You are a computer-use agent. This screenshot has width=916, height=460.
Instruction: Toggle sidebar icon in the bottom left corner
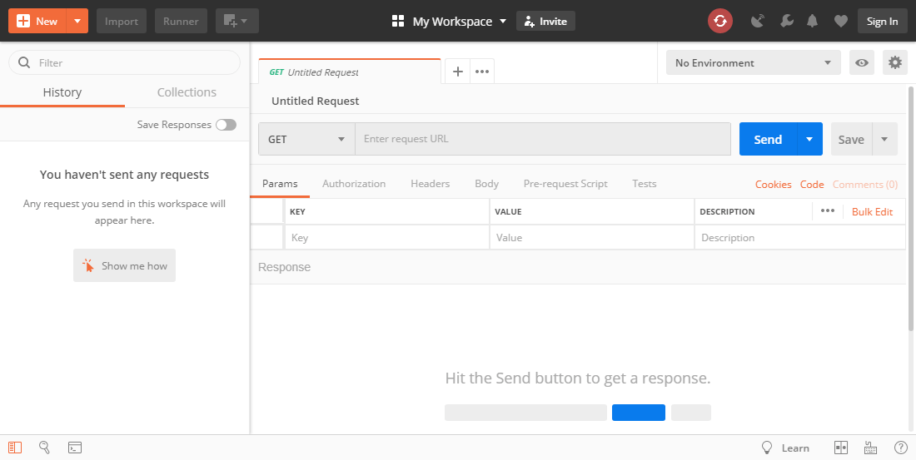(15, 448)
